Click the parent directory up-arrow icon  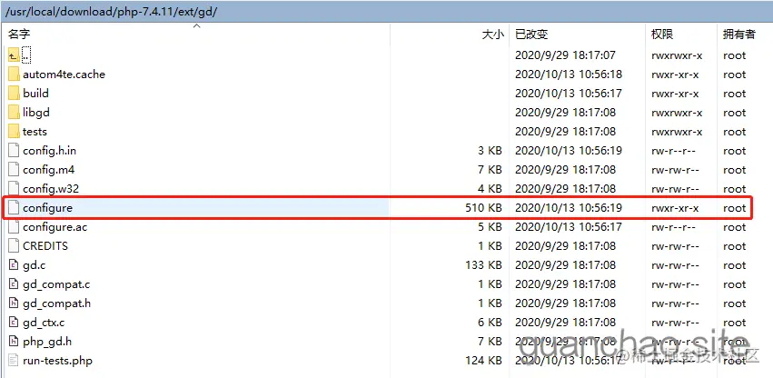pos(14,55)
